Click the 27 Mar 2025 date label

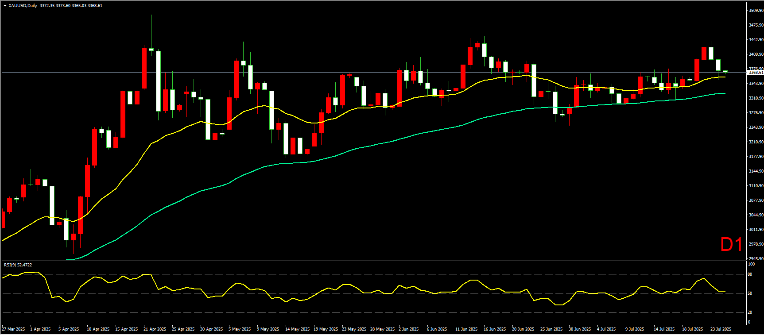[x=13, y=329]
